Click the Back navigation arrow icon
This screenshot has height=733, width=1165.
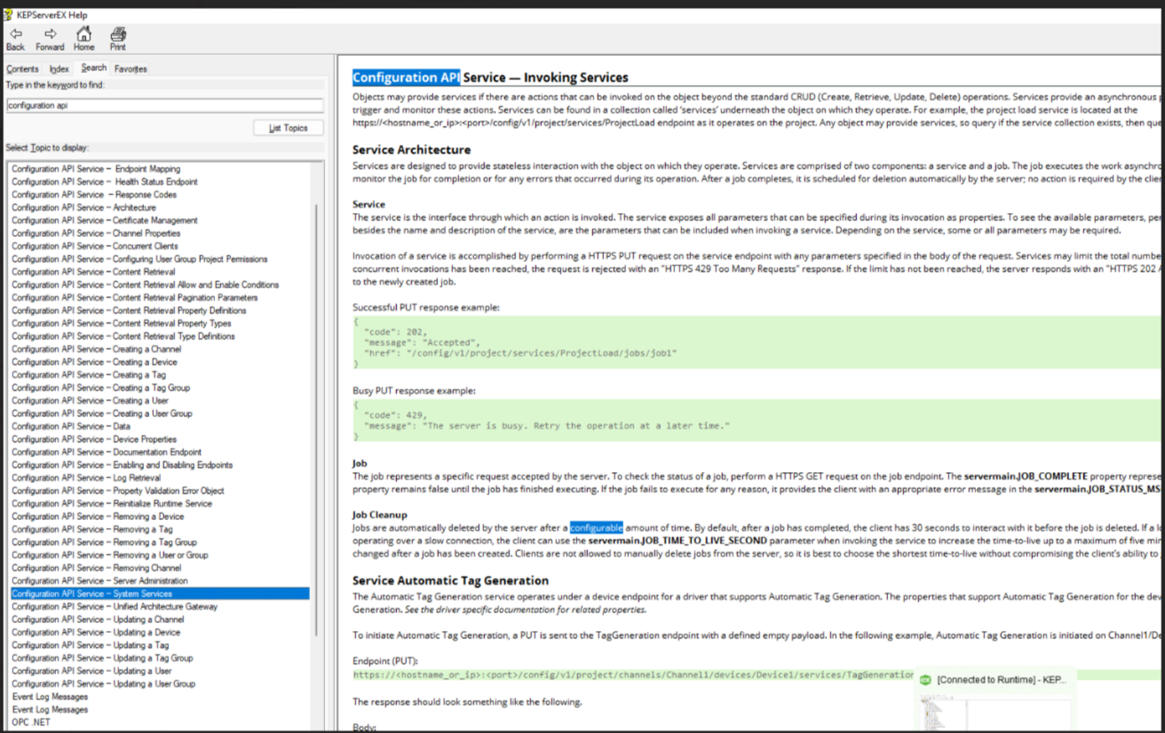(x=15, y=33)
